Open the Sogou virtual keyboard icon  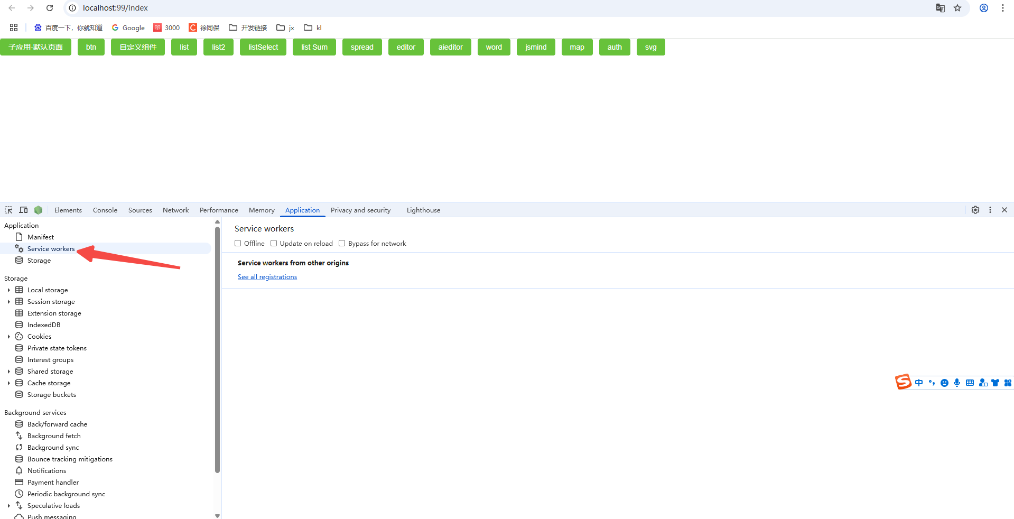[970, 383]
